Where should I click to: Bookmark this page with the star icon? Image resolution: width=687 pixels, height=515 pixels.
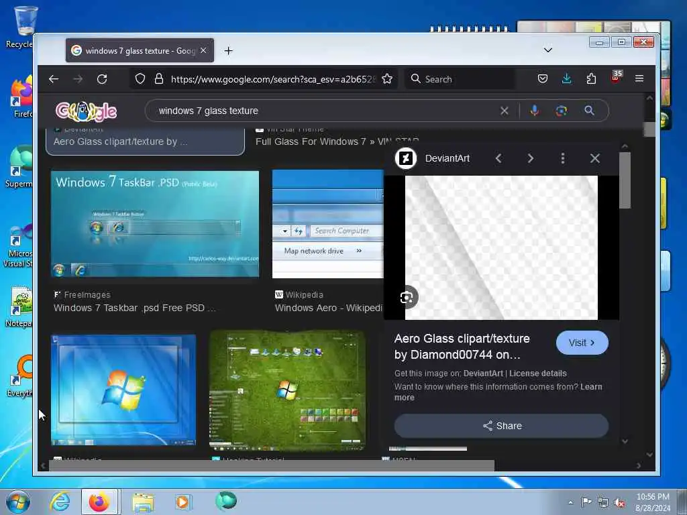click(x=387, y=79)
